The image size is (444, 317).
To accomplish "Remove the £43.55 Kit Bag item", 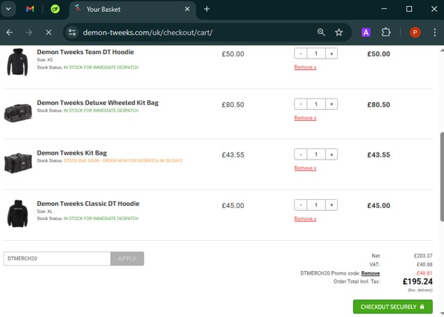I will pos(305,168).
